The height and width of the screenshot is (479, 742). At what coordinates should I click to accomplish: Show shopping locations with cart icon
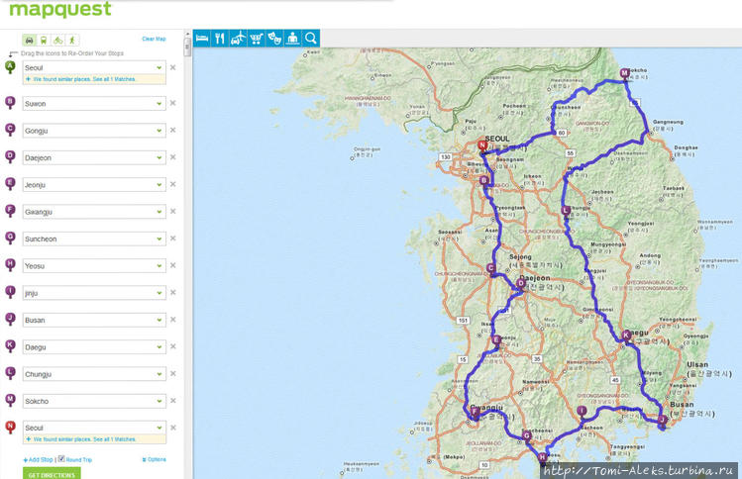point(257,39)
